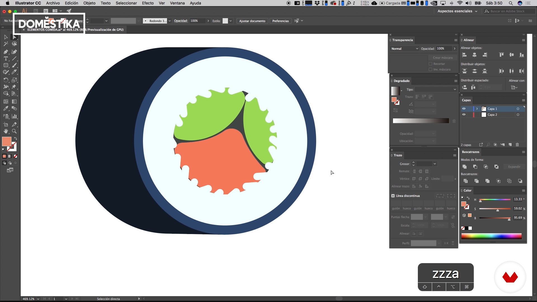Select the Type tool
This screenshot has width=537, height=302.
(x=6, y=58)
